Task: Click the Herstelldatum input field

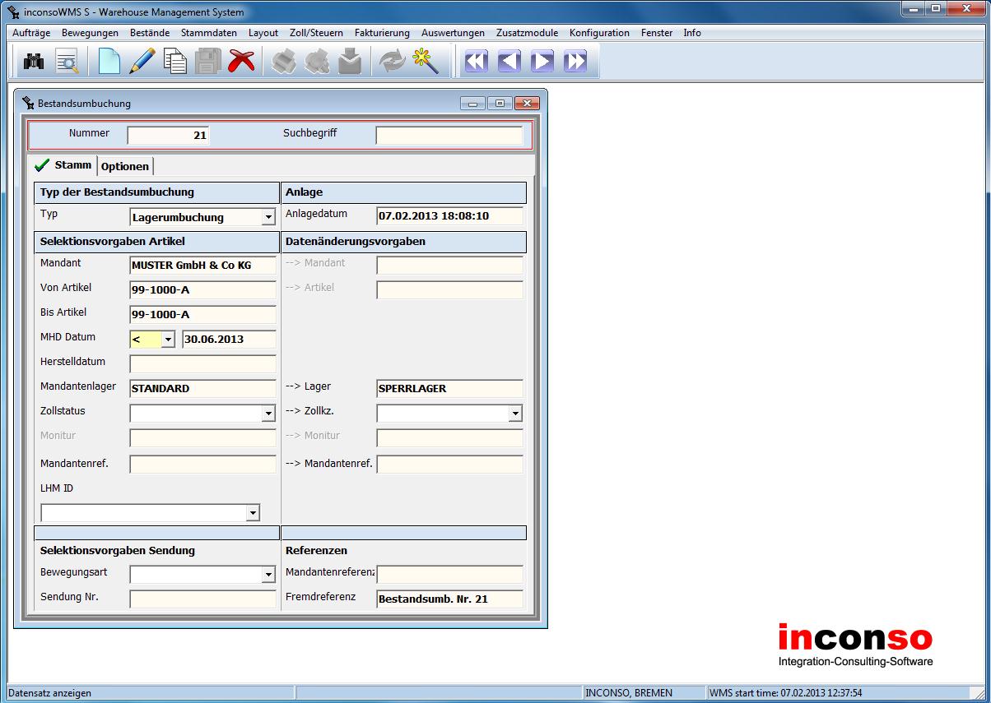Action: (x=203, y=363)
